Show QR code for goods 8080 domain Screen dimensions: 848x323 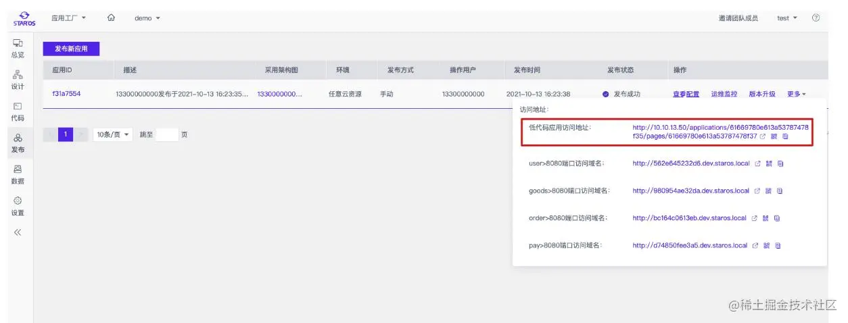pyautogui.click(x=768, y=191)
